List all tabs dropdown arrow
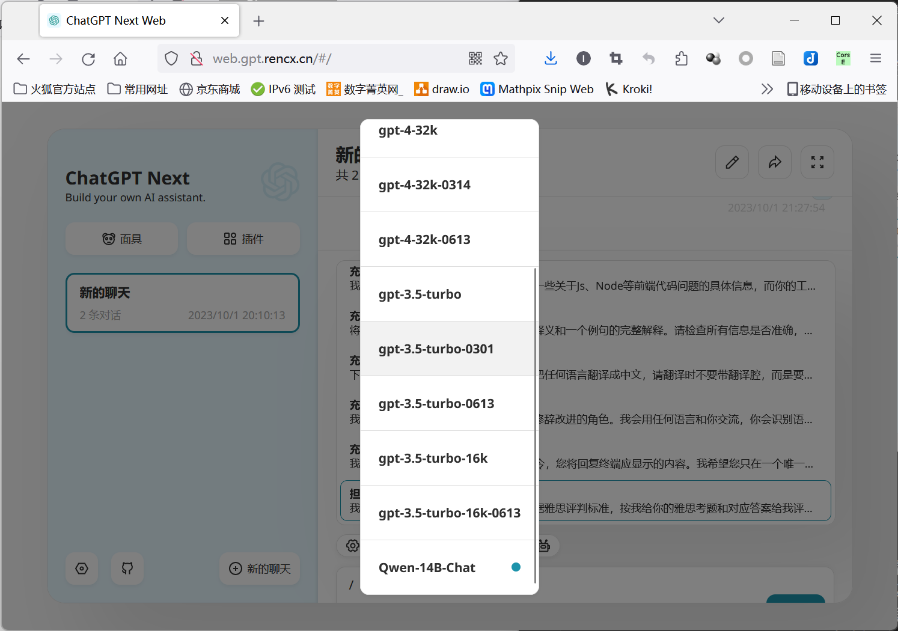The height and width of the screenshot is (631, 898). (719, 20)
